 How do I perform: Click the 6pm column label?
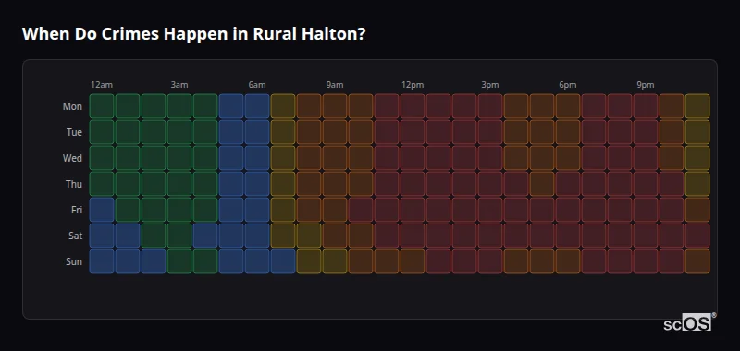point(568,85)
